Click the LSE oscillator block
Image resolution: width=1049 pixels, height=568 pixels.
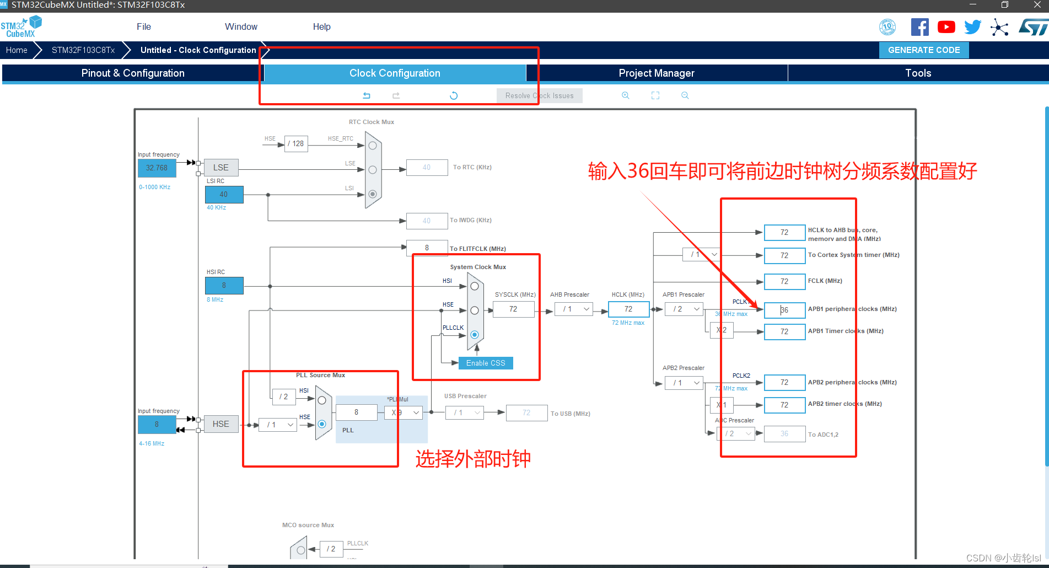(221, 168)
